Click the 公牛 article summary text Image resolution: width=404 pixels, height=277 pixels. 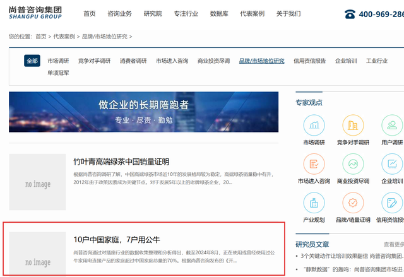(174, 257)
